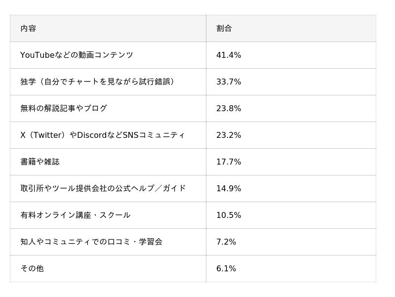Select the YouTubeなどの動画コンテンツ cell
This screenshot has height=297, width=395.
[77, 55]
